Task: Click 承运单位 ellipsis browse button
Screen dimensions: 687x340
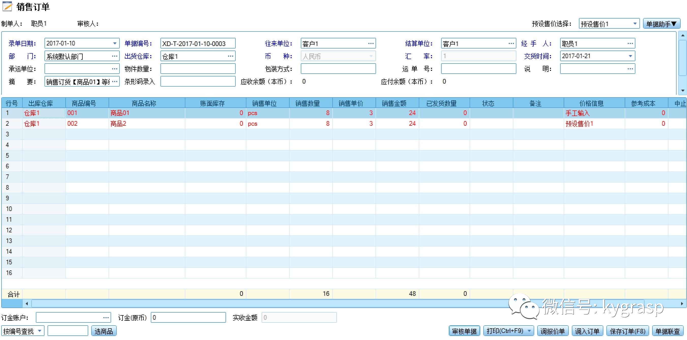Action: point(114,69)
